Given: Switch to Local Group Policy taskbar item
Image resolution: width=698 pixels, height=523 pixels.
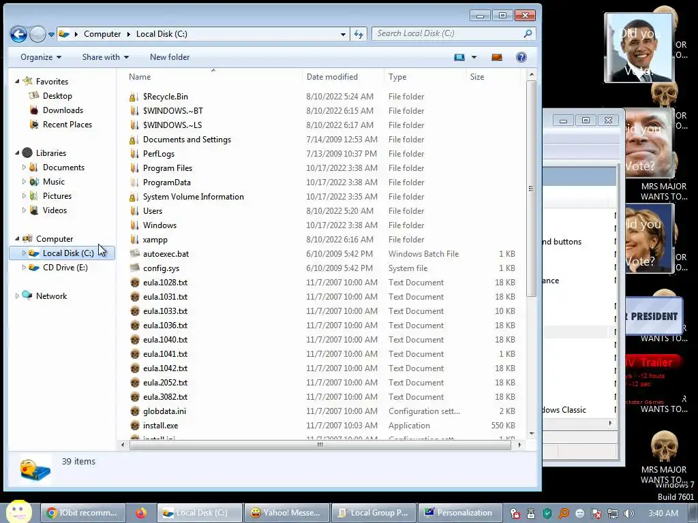Looking at the screenshot, I should [373, 513].
